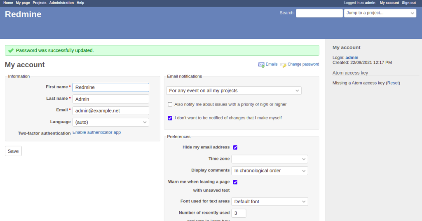Click the Change password link
This screenshot has width=422, height=221.
[x=303, y=64]
